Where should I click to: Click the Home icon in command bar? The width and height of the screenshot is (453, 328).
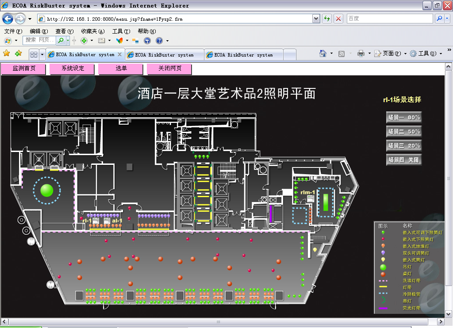click(x=323, y=53)
